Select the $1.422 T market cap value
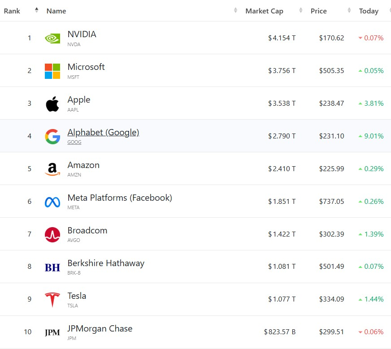Viewport: 391px width, 349px height. [282, 234]
